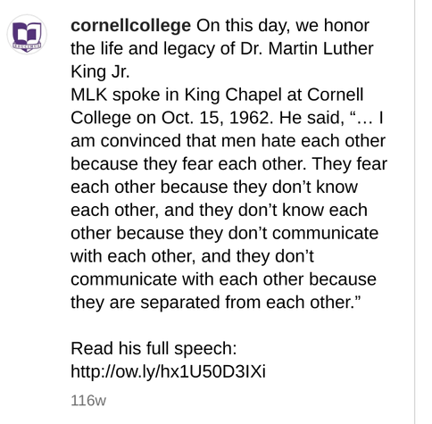Open the cornellcollege username link

pyautogui.click(x=130, y=26)
